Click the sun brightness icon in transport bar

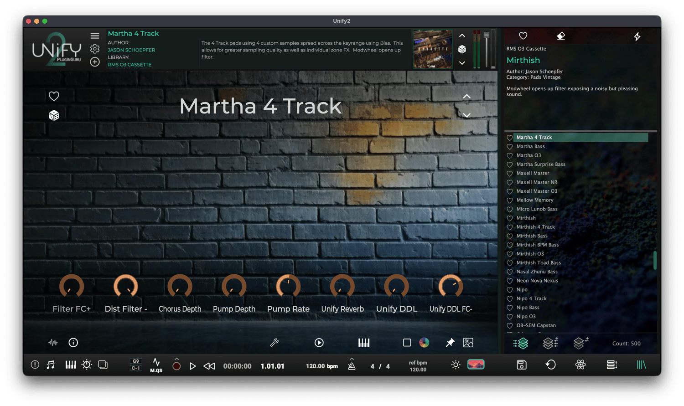point(456,365)
